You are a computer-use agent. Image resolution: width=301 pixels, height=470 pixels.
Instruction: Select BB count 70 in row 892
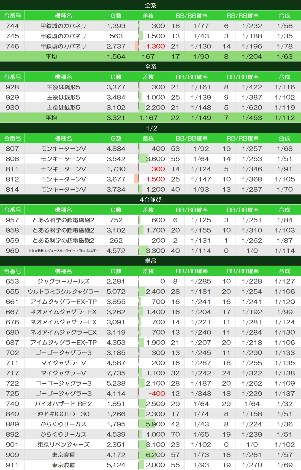(175, 434)
